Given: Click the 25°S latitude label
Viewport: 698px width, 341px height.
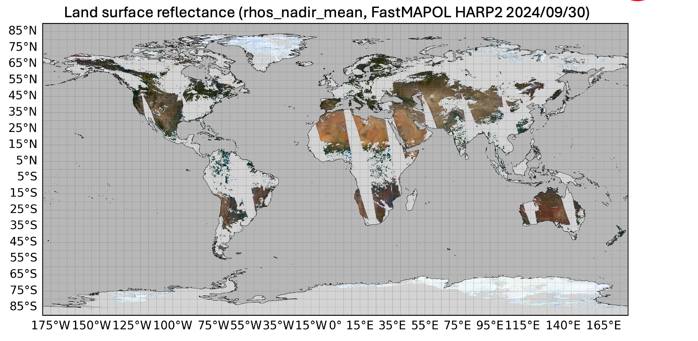Looking at the screenshot, I should [x=24, y=209].
